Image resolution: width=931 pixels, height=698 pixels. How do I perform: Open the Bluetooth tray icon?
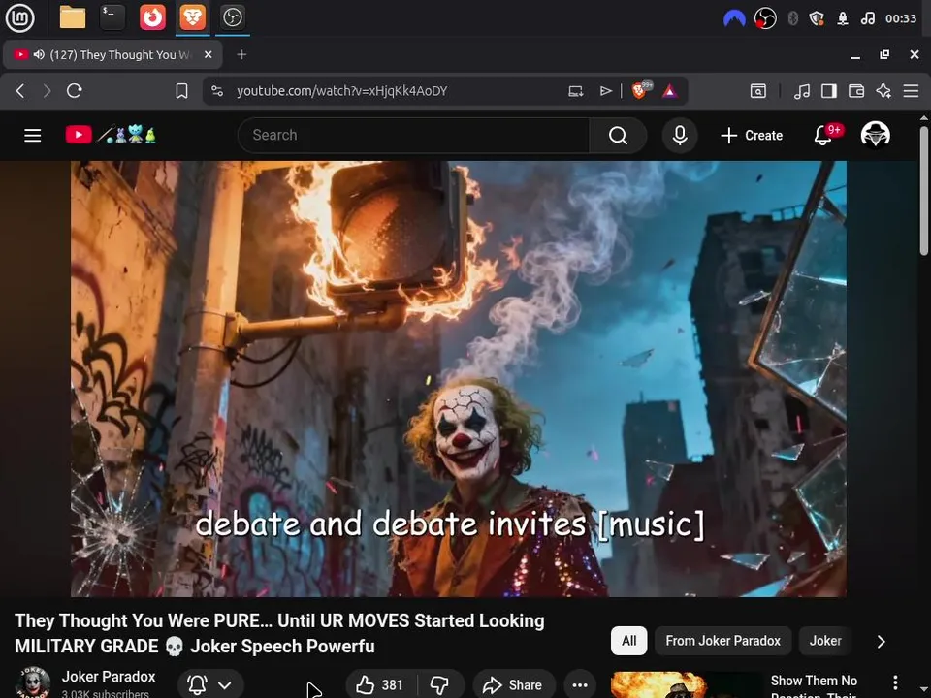[792, 19]
